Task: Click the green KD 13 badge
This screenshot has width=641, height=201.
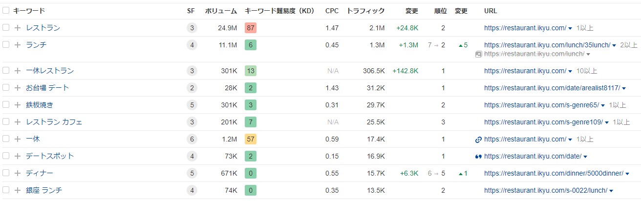Action: tap(251, 71)
